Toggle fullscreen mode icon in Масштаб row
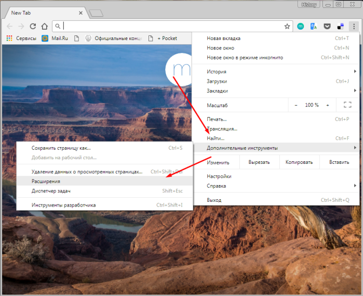The width and height of the screenshot is (363, 296). 347,105
